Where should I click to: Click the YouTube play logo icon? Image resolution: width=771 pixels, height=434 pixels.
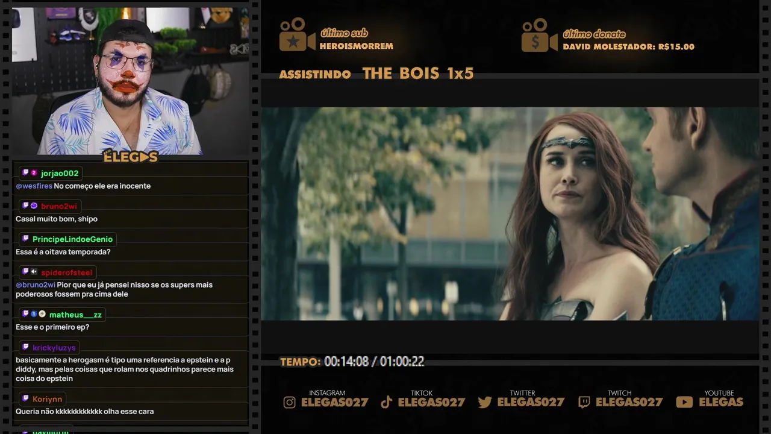coord(684,402)
